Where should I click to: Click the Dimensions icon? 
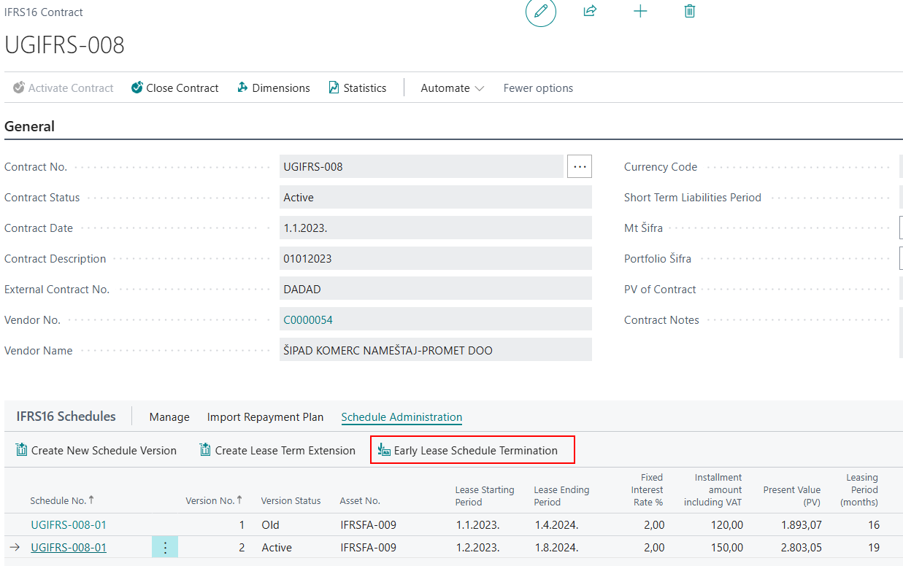(x=243, y=88)
